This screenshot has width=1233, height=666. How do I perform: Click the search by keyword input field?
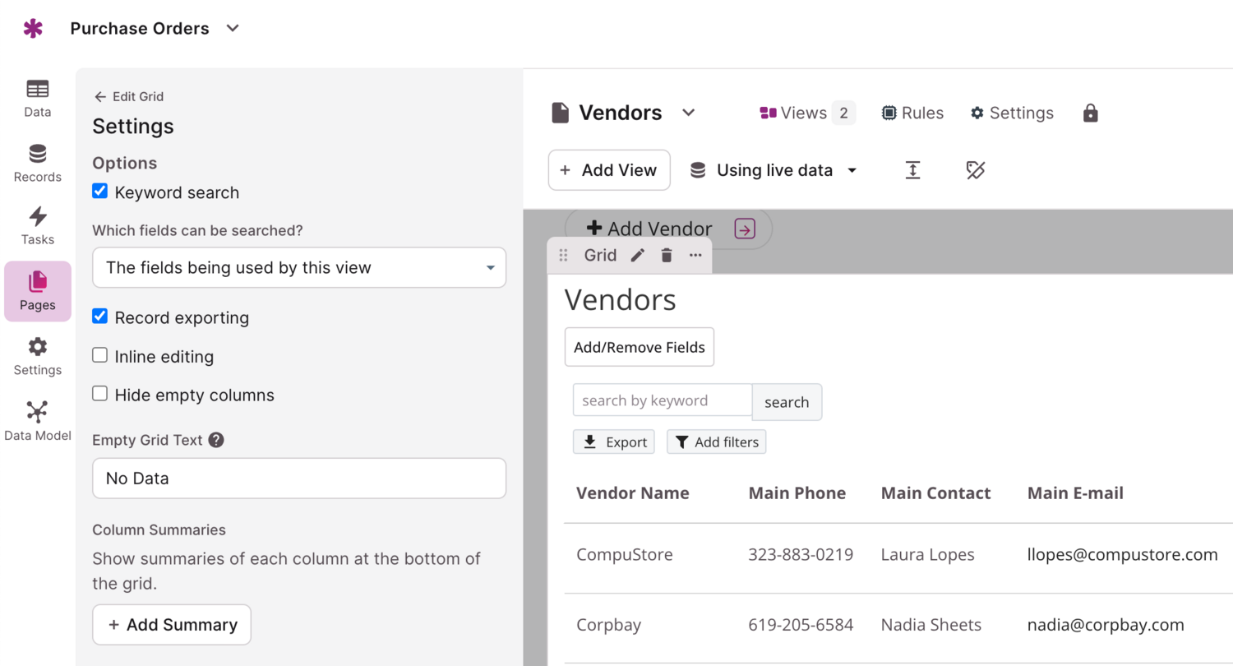(662, 401)
